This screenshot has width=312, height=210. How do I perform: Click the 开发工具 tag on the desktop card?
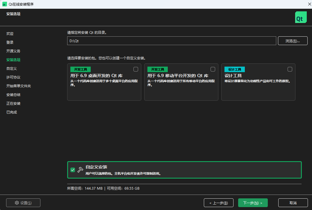pyautogui.click(x=81, y=69)
